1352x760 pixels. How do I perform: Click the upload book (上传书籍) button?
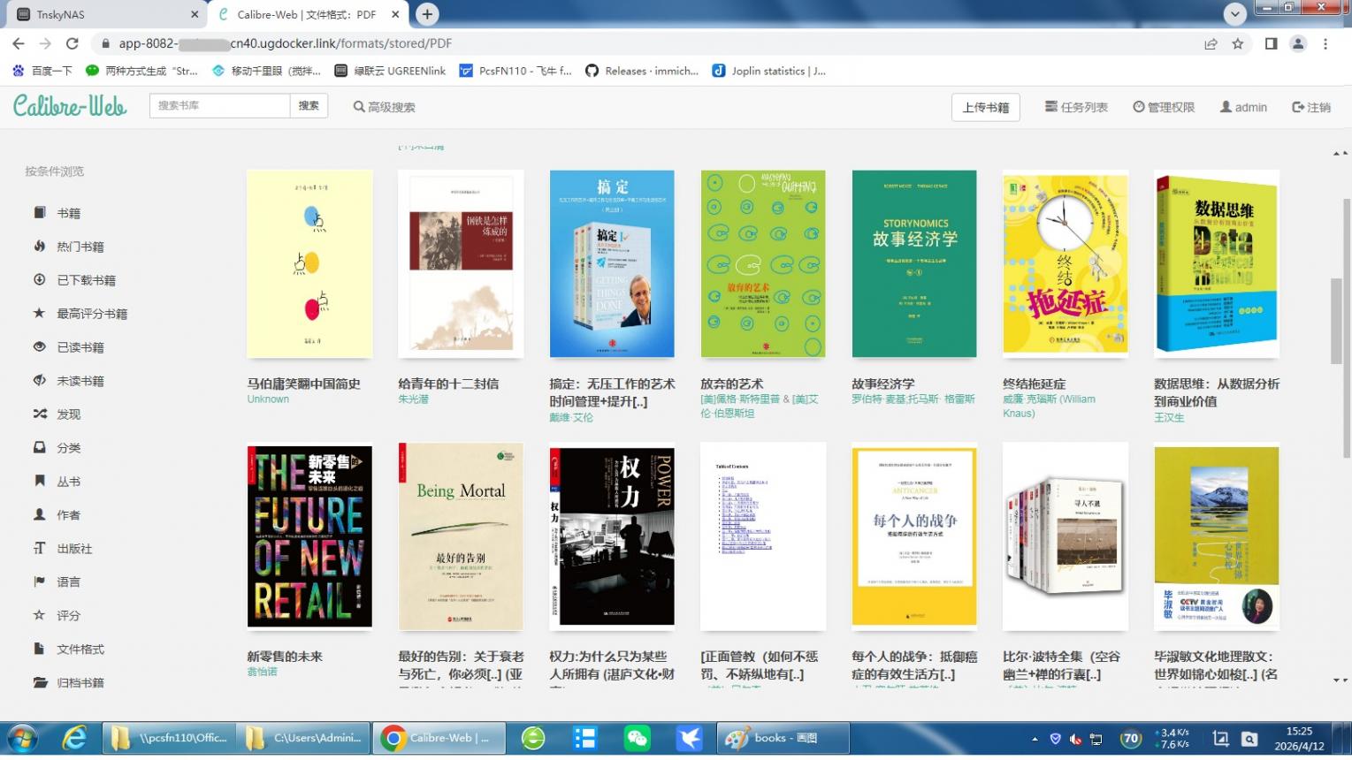coord(985,107)
